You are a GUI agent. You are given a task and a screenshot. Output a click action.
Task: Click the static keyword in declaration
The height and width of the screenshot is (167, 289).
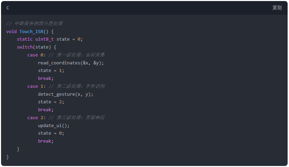coord(25,39)
